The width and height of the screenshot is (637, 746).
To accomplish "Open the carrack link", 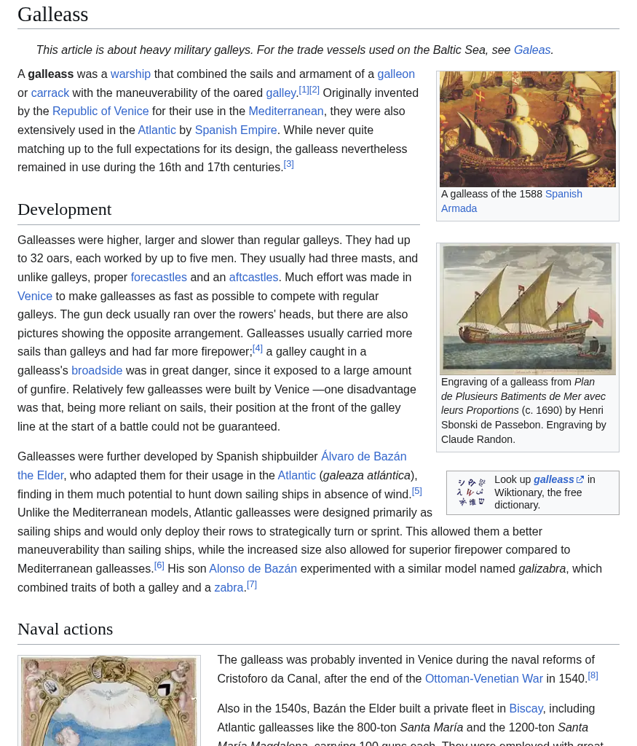I will point(50,93).
